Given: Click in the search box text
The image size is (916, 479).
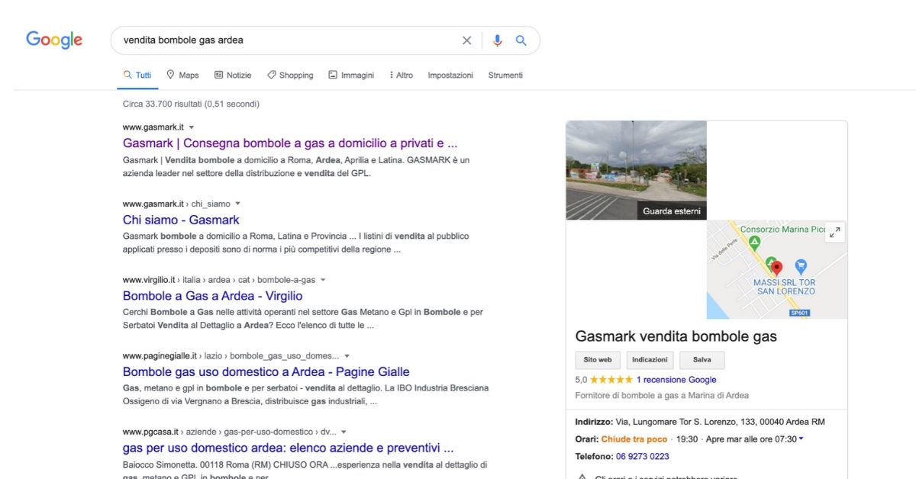Looking at the screenshot, I should (x=183, y=40).
